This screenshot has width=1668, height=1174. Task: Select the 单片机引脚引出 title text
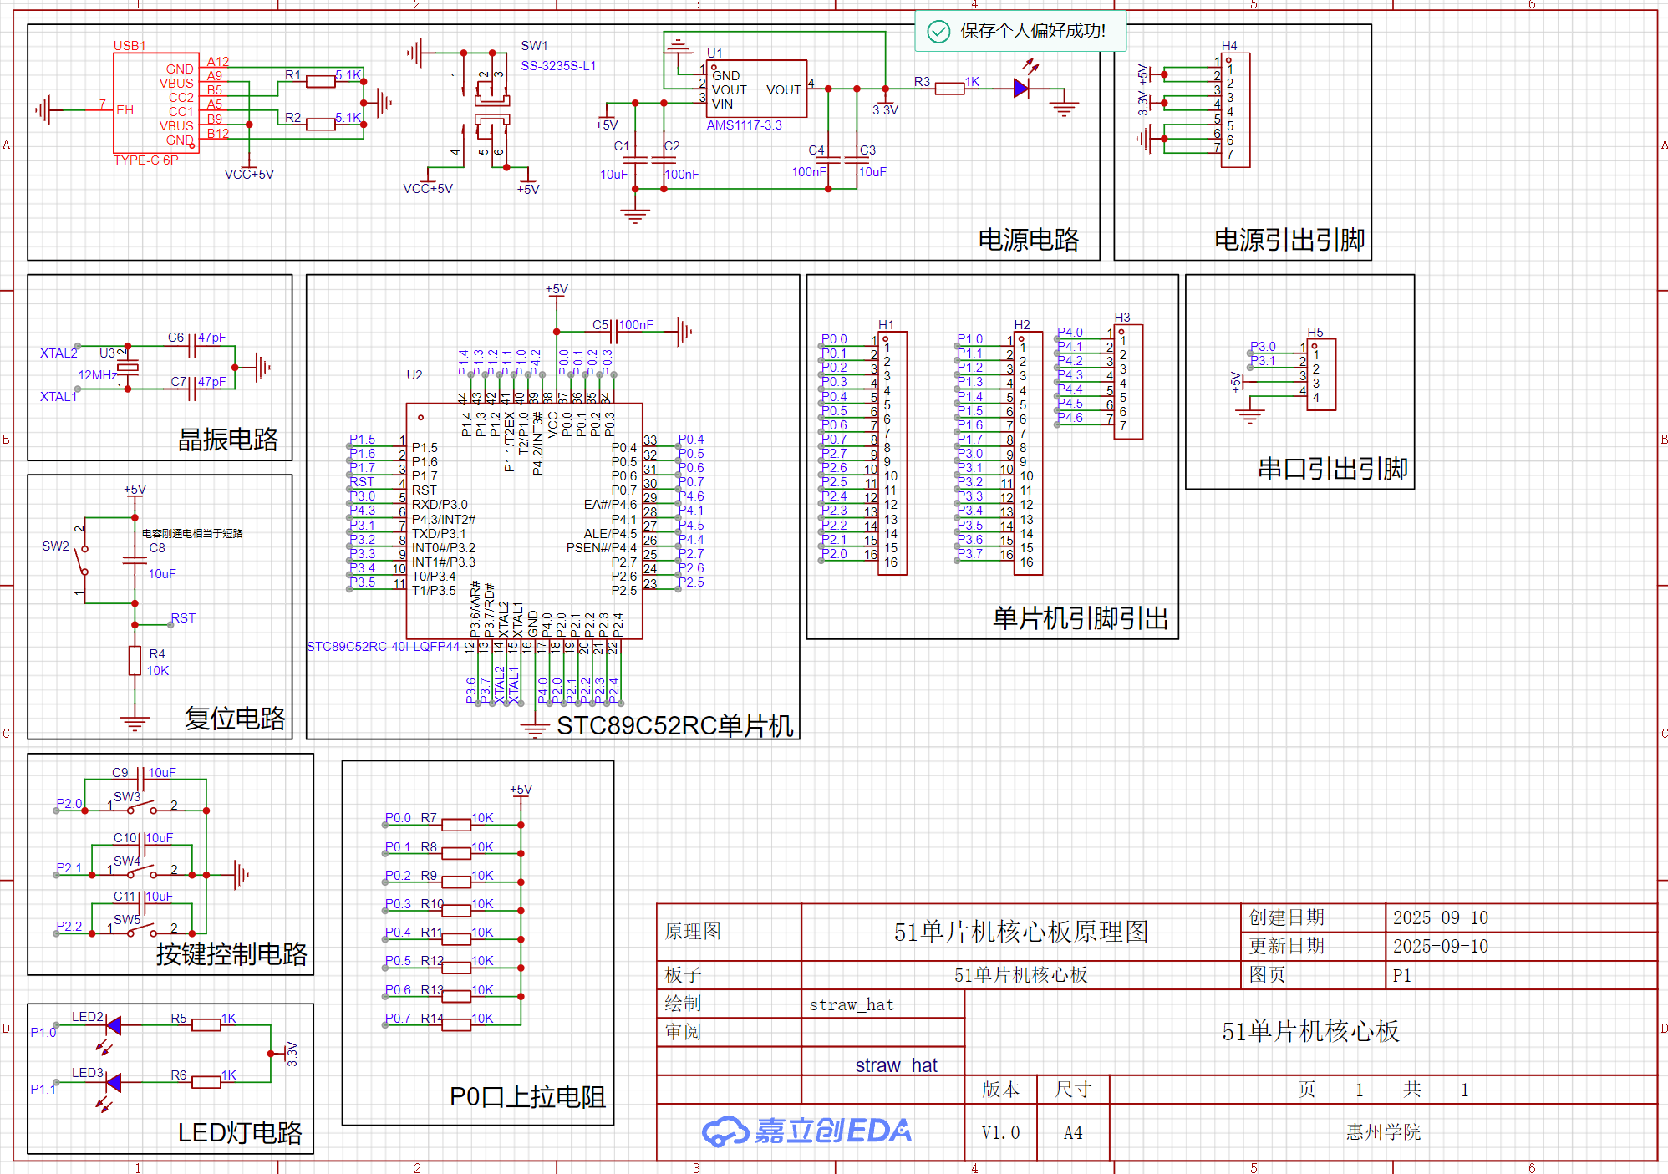point(1080,618)
